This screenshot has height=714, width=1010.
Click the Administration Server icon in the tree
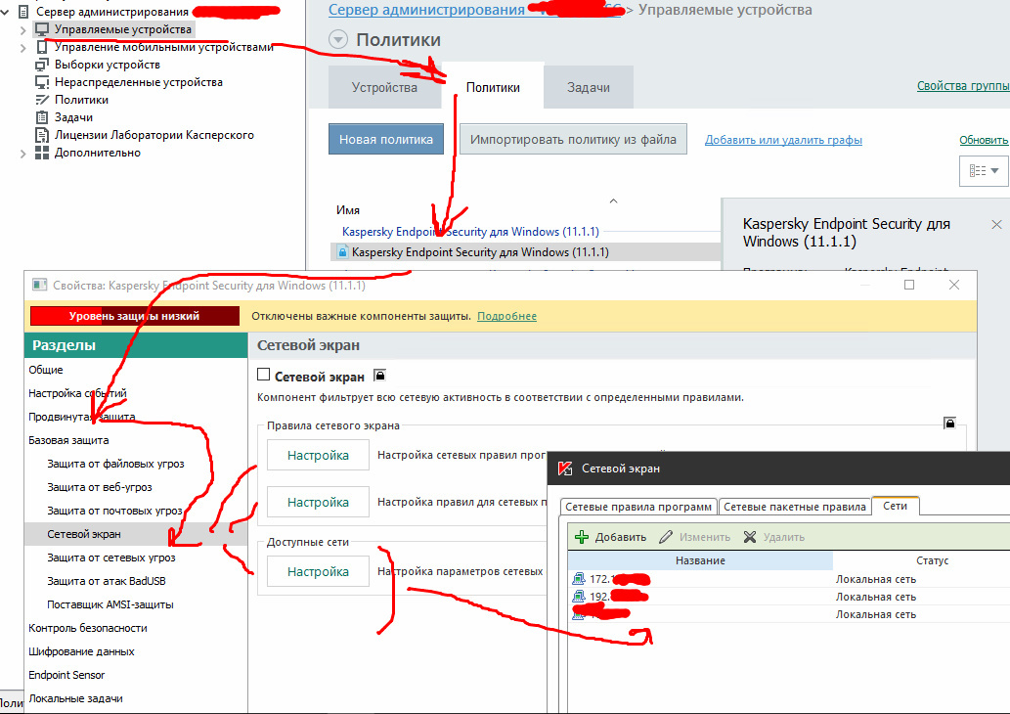(x=23, y=12)
